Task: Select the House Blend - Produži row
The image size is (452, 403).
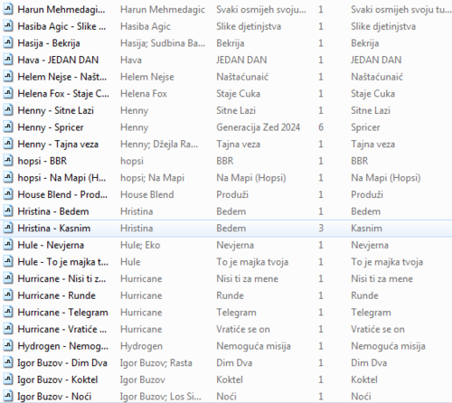Action: (226, 194)
